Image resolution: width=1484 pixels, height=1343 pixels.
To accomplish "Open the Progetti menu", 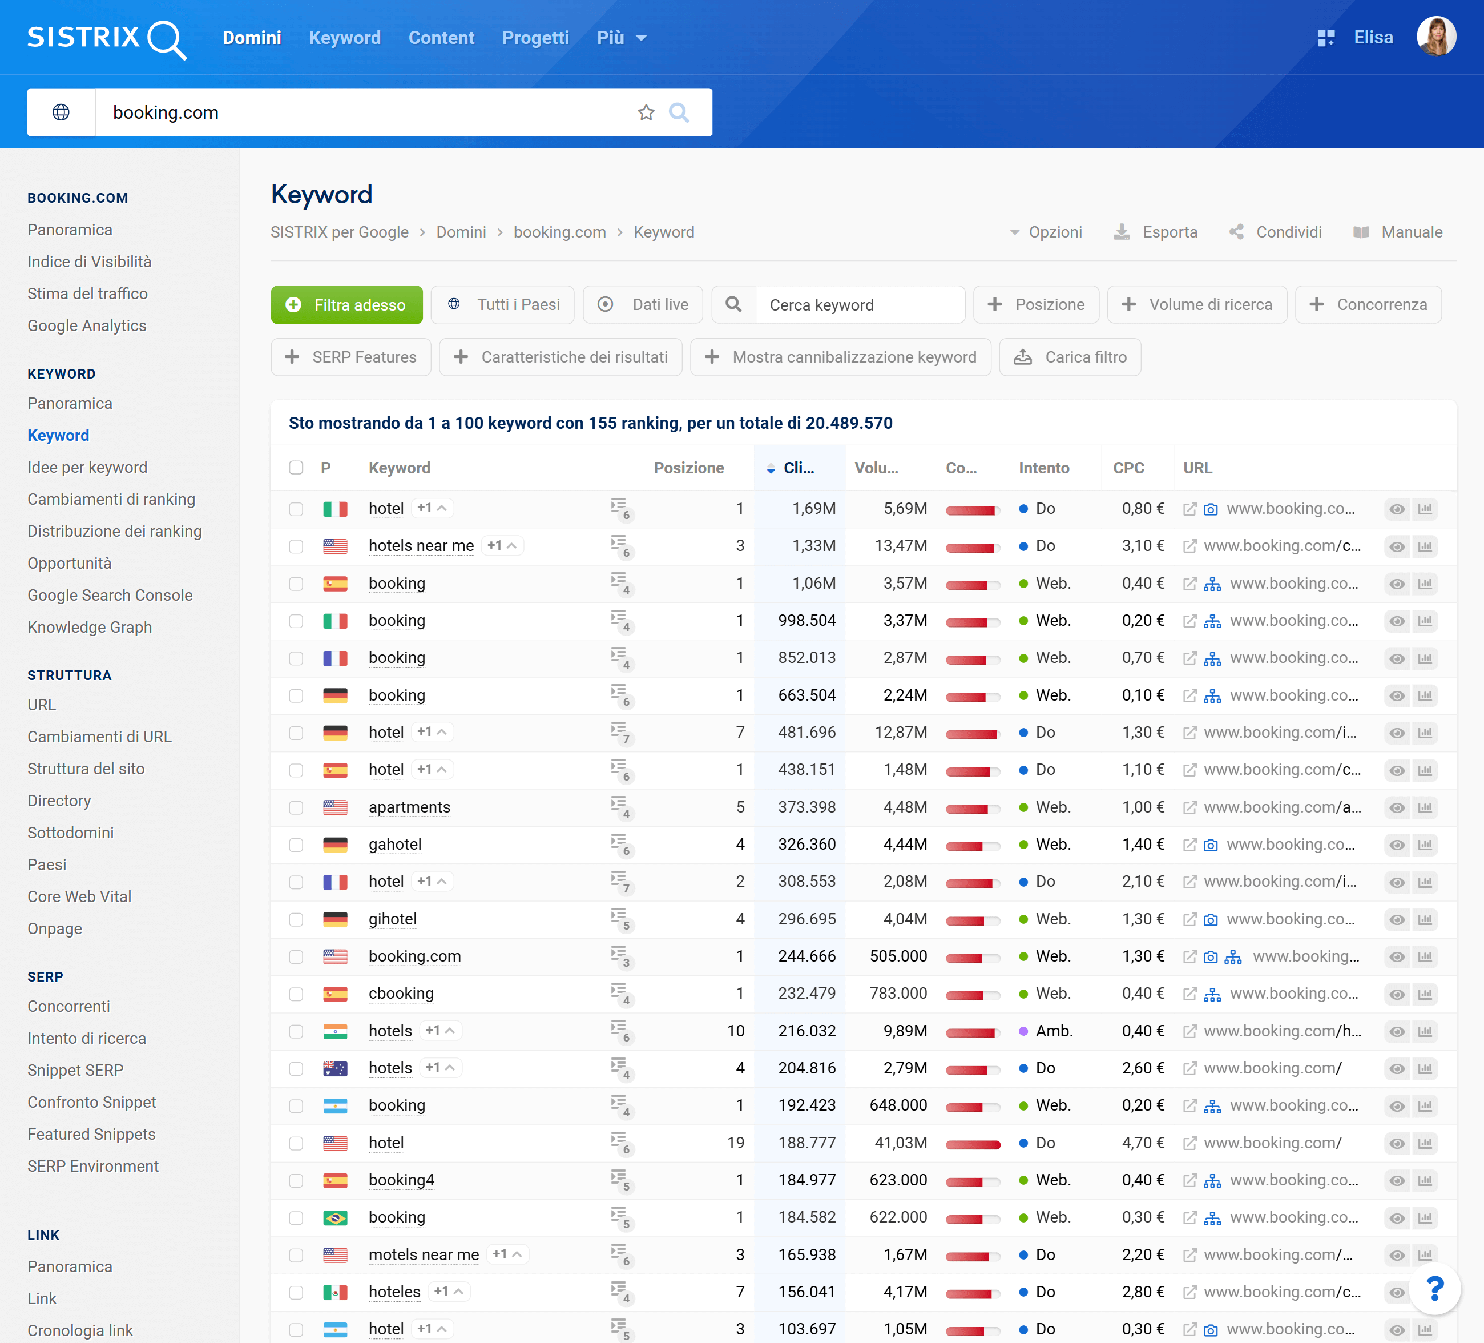I will pyautogui.click(x=535, y=38).
